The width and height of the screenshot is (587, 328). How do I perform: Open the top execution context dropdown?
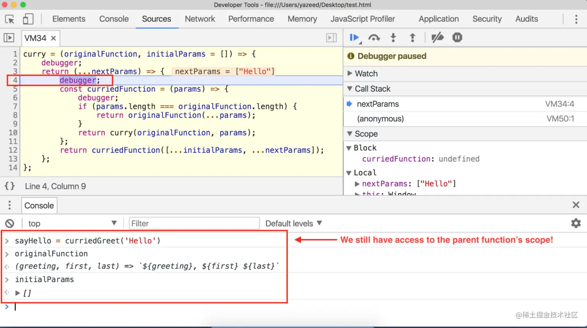click(72, 224)
